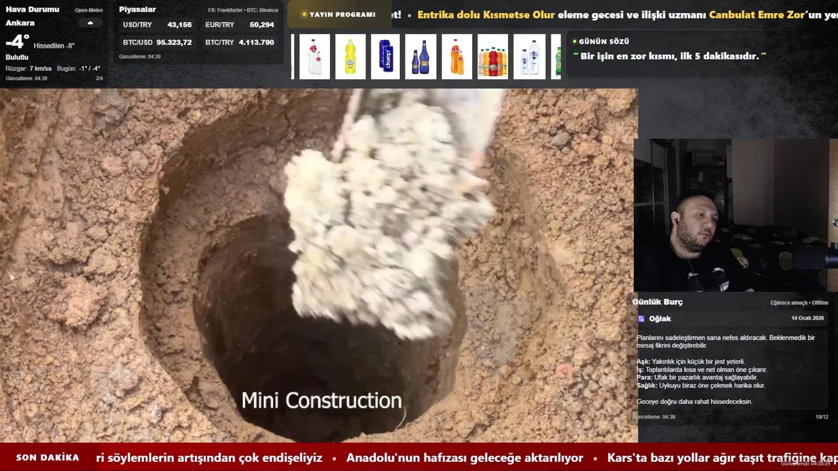Click the weather page counter 2/4

[x=100, y=78]
